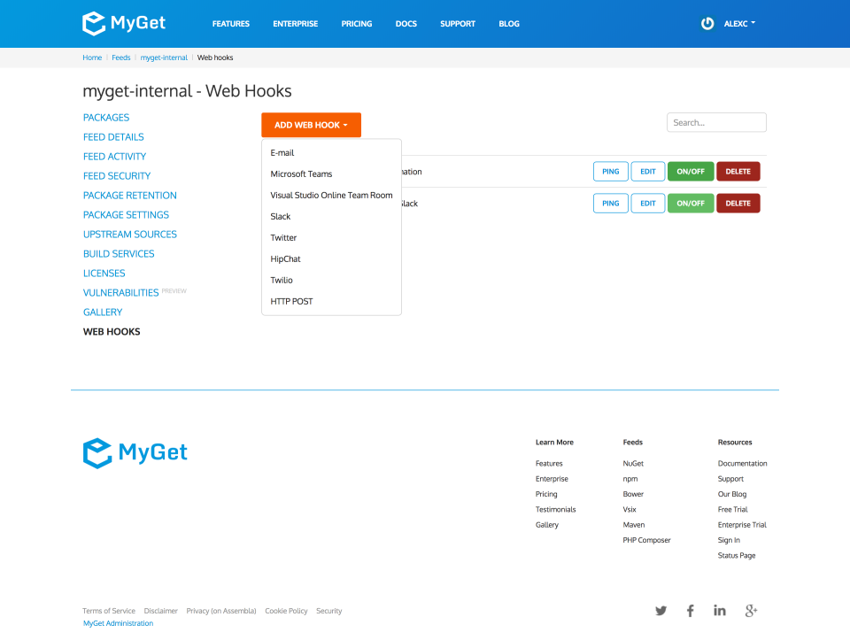Click the Search input field
The height and width of the screenshot is (640, 850).
(x=715, y=122)
